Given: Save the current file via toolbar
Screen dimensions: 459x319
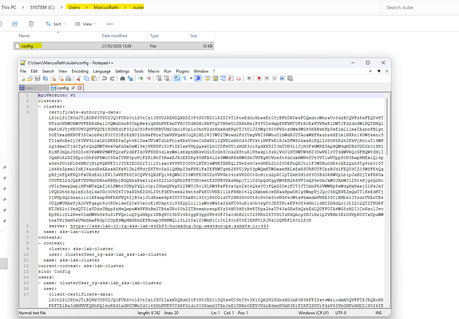Looking at the screenshot, I should coord(38,78).
